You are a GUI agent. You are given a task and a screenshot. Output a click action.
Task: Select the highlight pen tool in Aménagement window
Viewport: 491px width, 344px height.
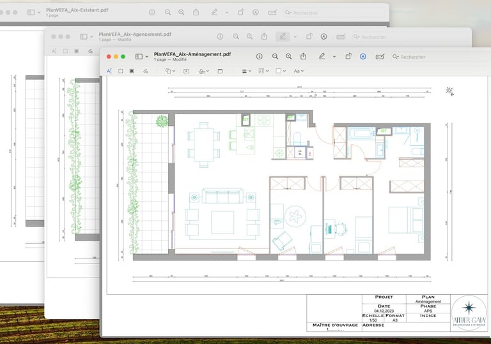[320, 57]
